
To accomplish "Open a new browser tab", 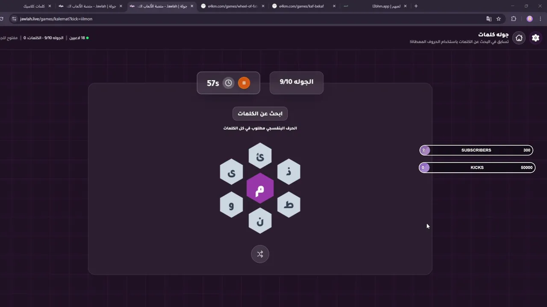I will click(416, 6).
